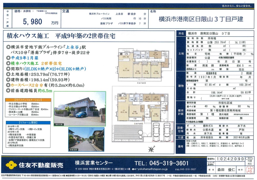Click the registration number 10242090 field
257x180 pixels.
229,159
